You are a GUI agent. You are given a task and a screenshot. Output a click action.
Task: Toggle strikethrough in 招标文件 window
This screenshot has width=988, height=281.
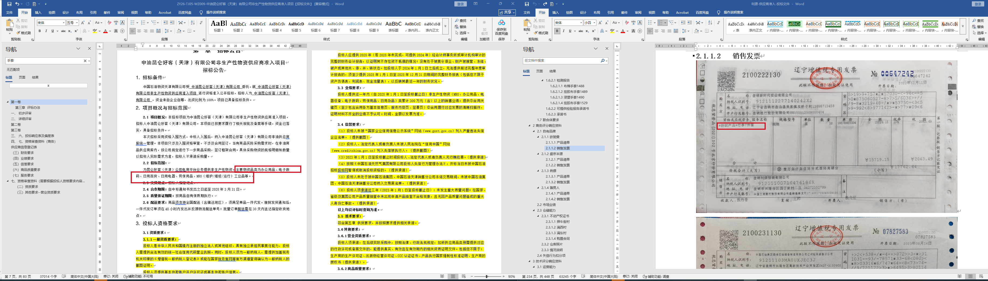pyautogui.click(x=63, y=31)
